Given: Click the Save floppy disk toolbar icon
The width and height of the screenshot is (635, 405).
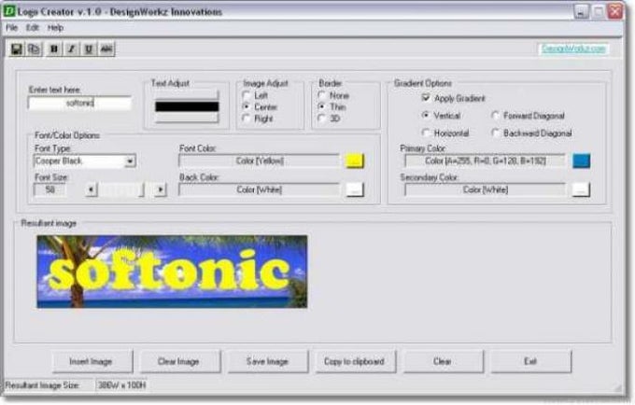Looking at the screenshot, I should click(x=17, y=49).
